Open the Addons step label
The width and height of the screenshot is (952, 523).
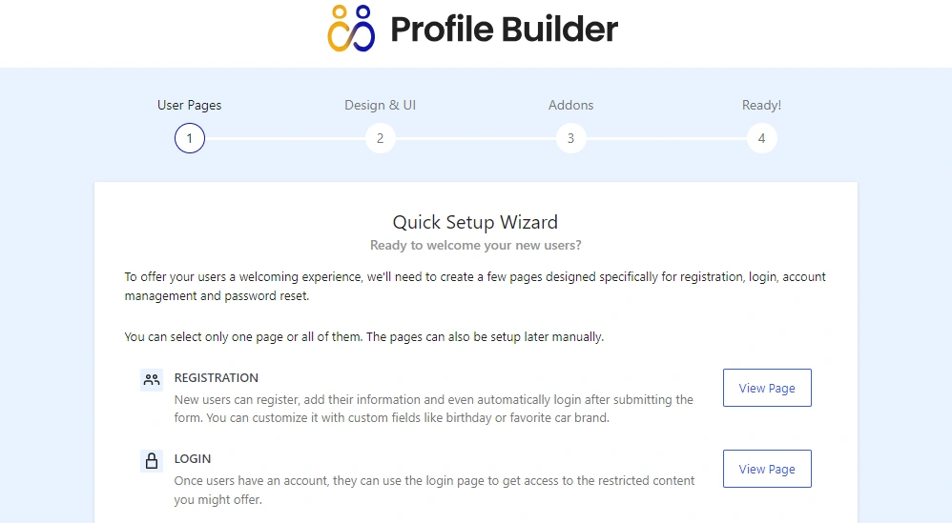click(570, 105)
